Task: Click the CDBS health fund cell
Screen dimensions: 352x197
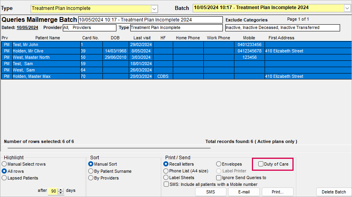Action: coord(163,76)
